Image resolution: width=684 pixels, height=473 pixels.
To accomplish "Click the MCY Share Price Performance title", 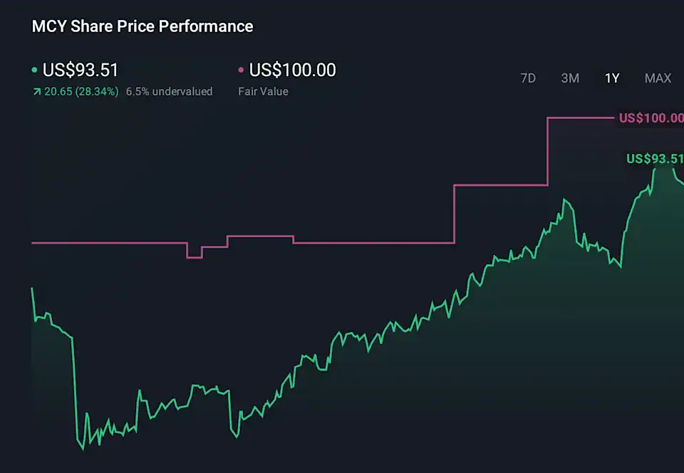I will coord(142,26).
